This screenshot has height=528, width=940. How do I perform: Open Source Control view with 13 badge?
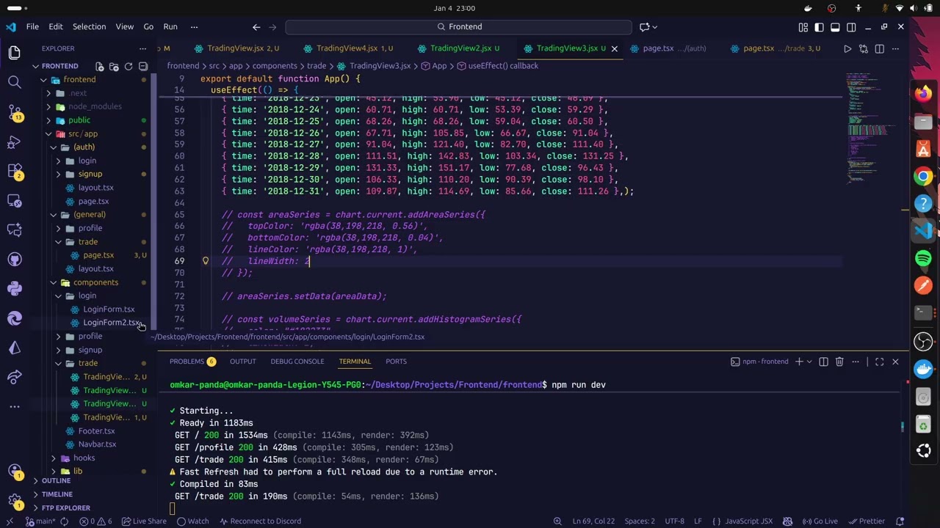point(15,112)
